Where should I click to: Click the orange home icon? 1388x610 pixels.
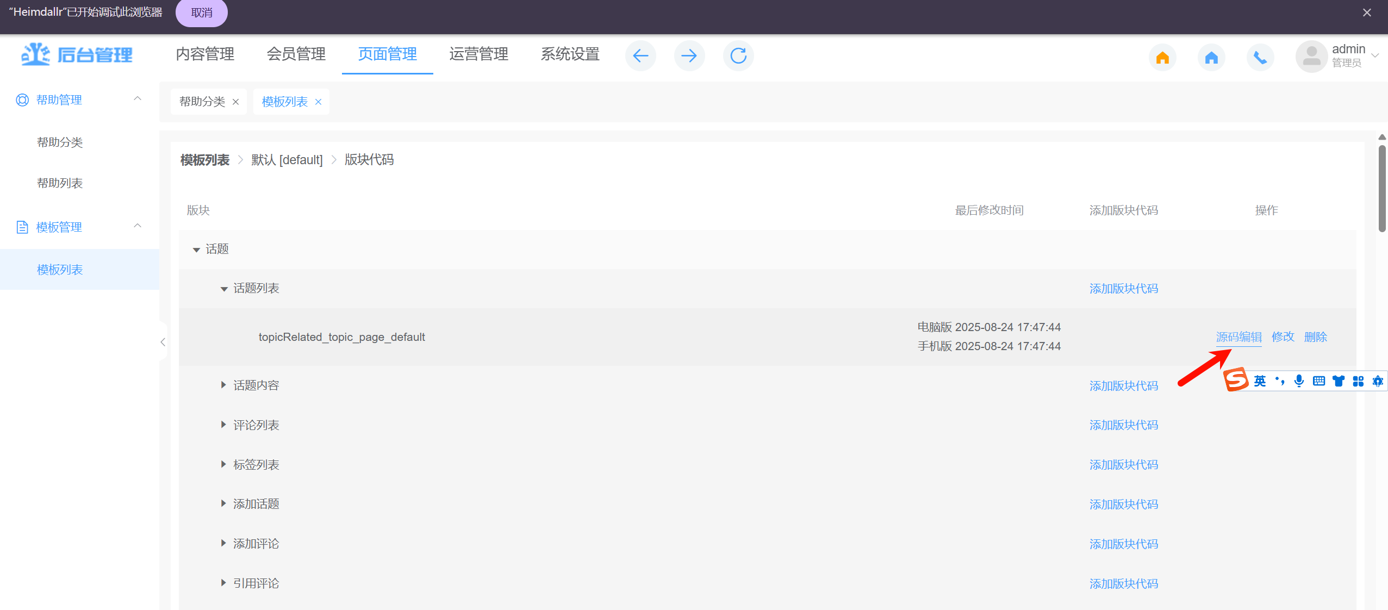[1162, 57]
